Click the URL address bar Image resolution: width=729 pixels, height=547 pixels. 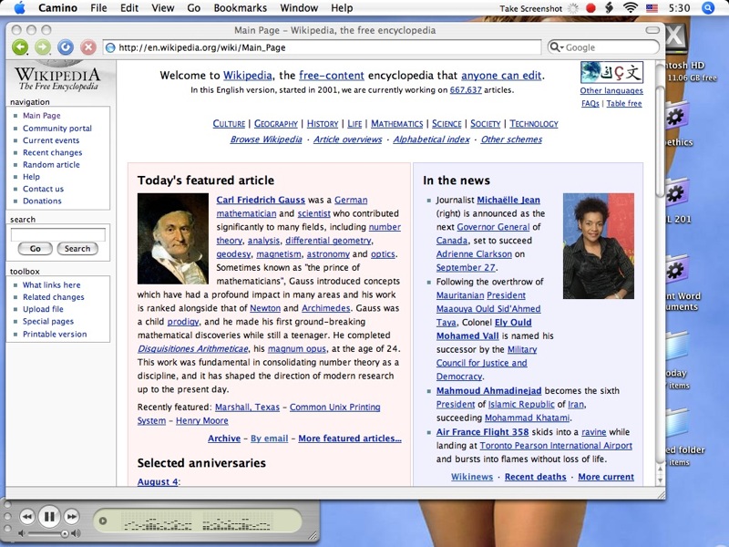(319, 47)
